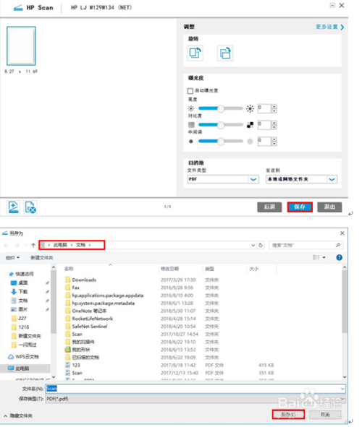
Task: Click the brightness value stepper
Action: click(274, 108)
